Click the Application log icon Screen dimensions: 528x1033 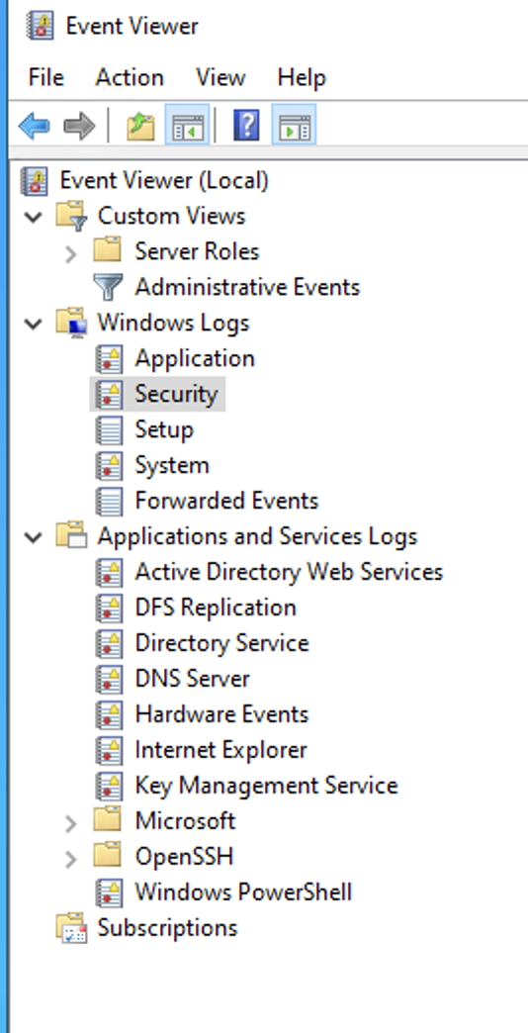(109, 358)
